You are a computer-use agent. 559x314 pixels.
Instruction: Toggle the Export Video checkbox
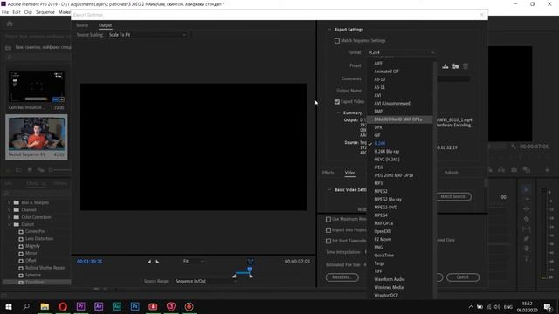337,102
